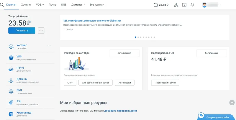Image resolution: width=236 pixels, height=120 pixels.
Task: Open notifications bell
Action: click(x=192, y=5)
